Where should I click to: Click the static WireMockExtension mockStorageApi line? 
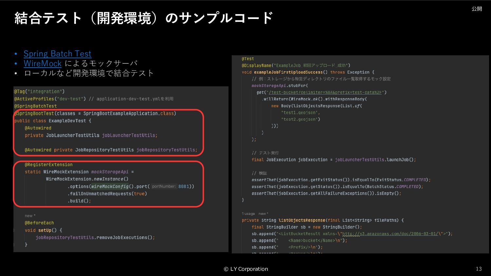[79, 172]
